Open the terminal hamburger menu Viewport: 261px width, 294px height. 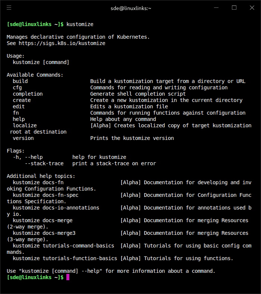pos(9,8)
